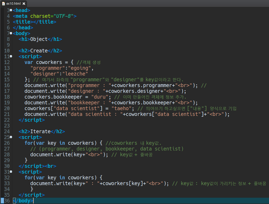The image size is (269, 204).
Task: Click the comment on line 27 listing keys
Action: pyautogui.click(x=107, y=149)
